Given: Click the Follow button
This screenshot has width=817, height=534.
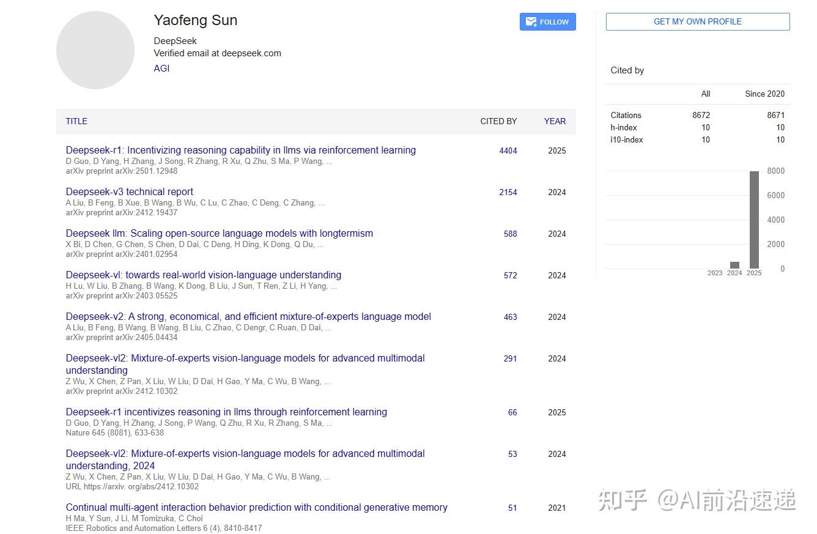Looking at the screenshot, I should click(547, 21).
